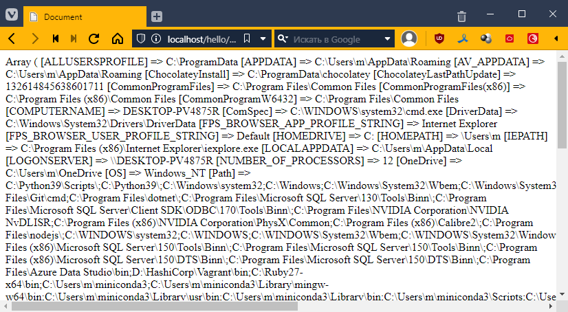Click the site info icon in address bar
Viewport: 568px width, 312px height.
coord(156,38)
